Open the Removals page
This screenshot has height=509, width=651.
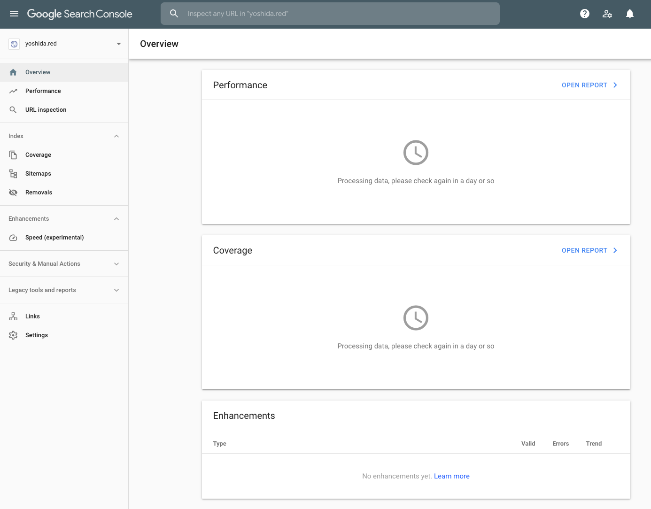pyautogui.click(x=64, y=193)
